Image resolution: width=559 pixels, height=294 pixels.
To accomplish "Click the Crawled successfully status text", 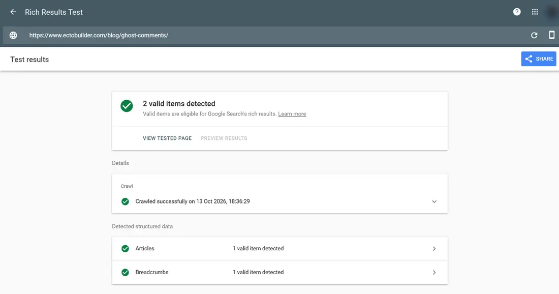I will [x=193, y=201].
